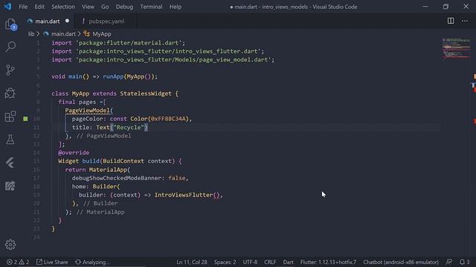
Task: Click IntroViewsFlutter() in code
Action: 187,194
